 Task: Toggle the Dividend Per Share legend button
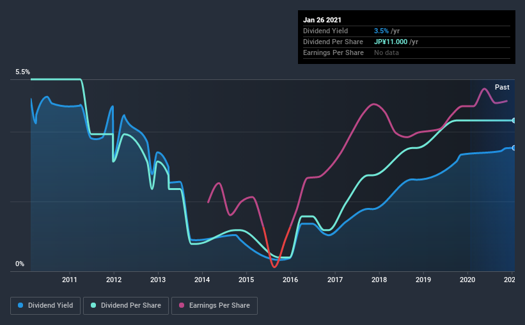coord(126,306)
